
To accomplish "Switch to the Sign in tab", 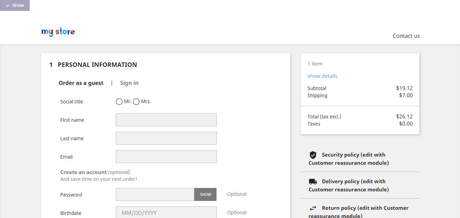I will coord(129,83).
